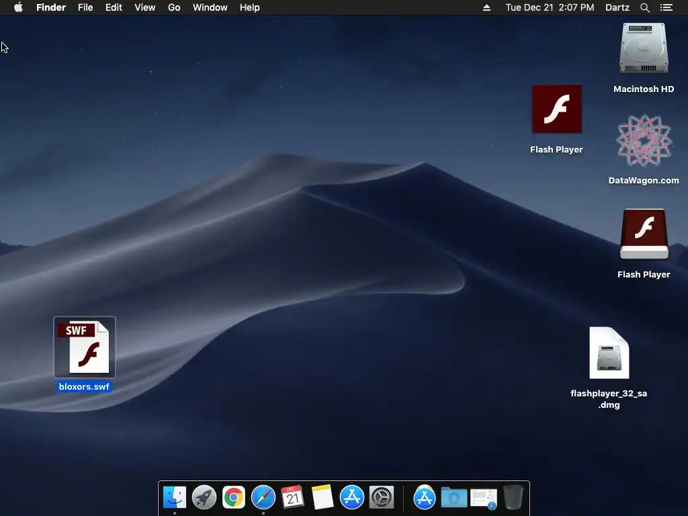
Task: Click the flashplayer_32_sa.dmg filename label
Action: coord(609,399)
